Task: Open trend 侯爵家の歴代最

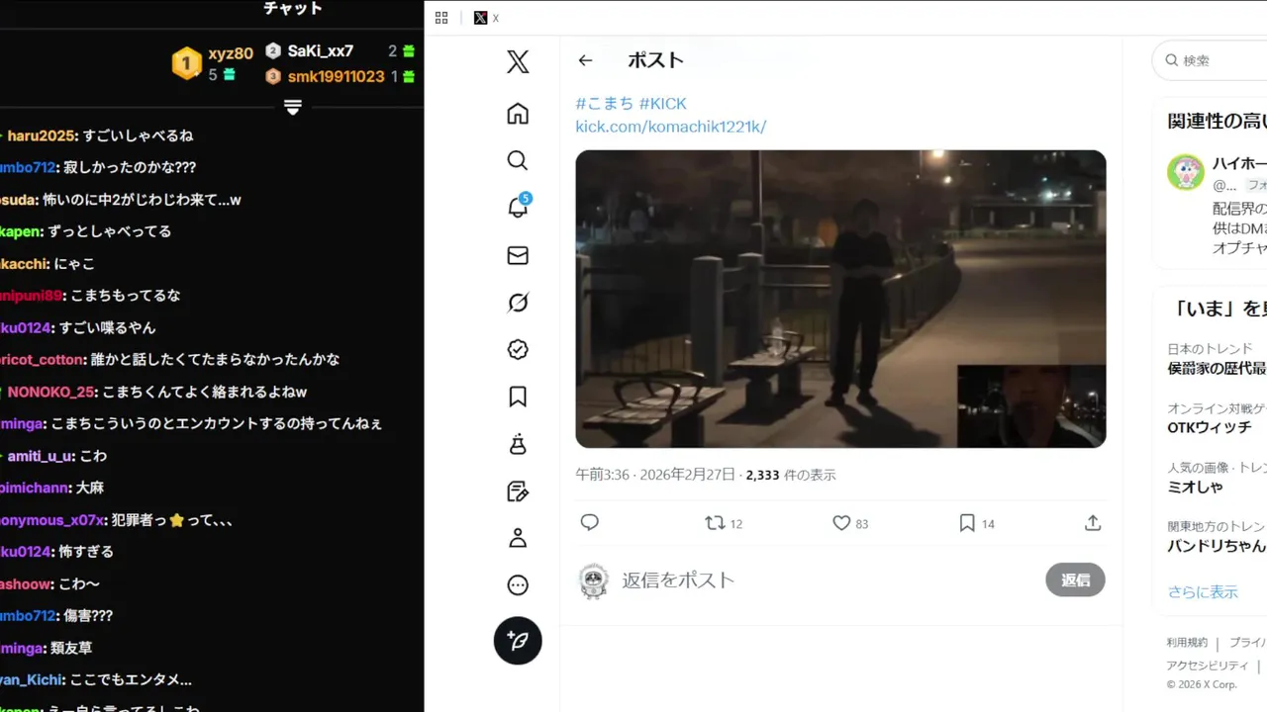Action: pyautogui.click(x=1217, y=368)
